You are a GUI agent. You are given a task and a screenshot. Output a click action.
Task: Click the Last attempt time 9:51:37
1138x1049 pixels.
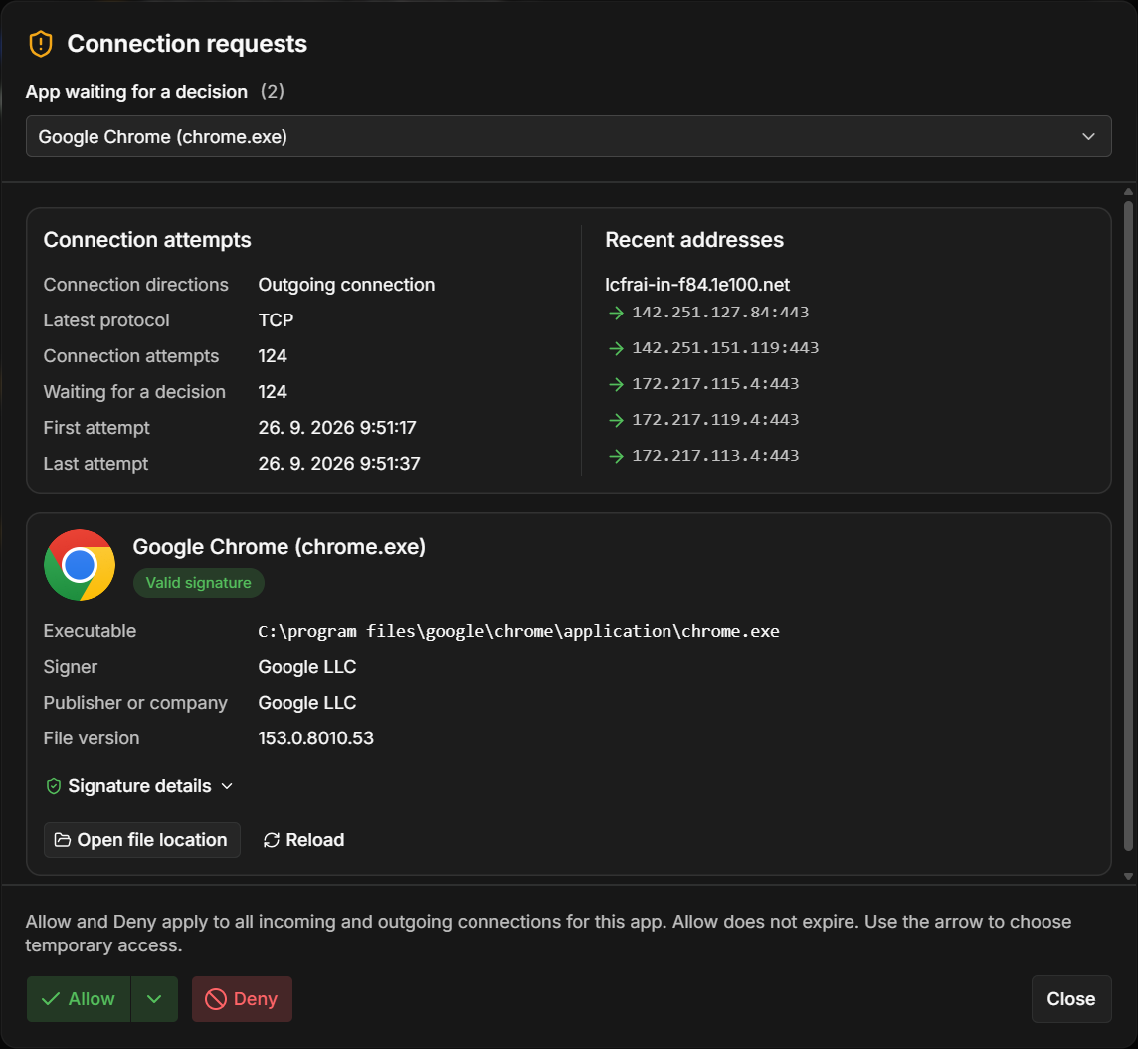click(389, 463)
